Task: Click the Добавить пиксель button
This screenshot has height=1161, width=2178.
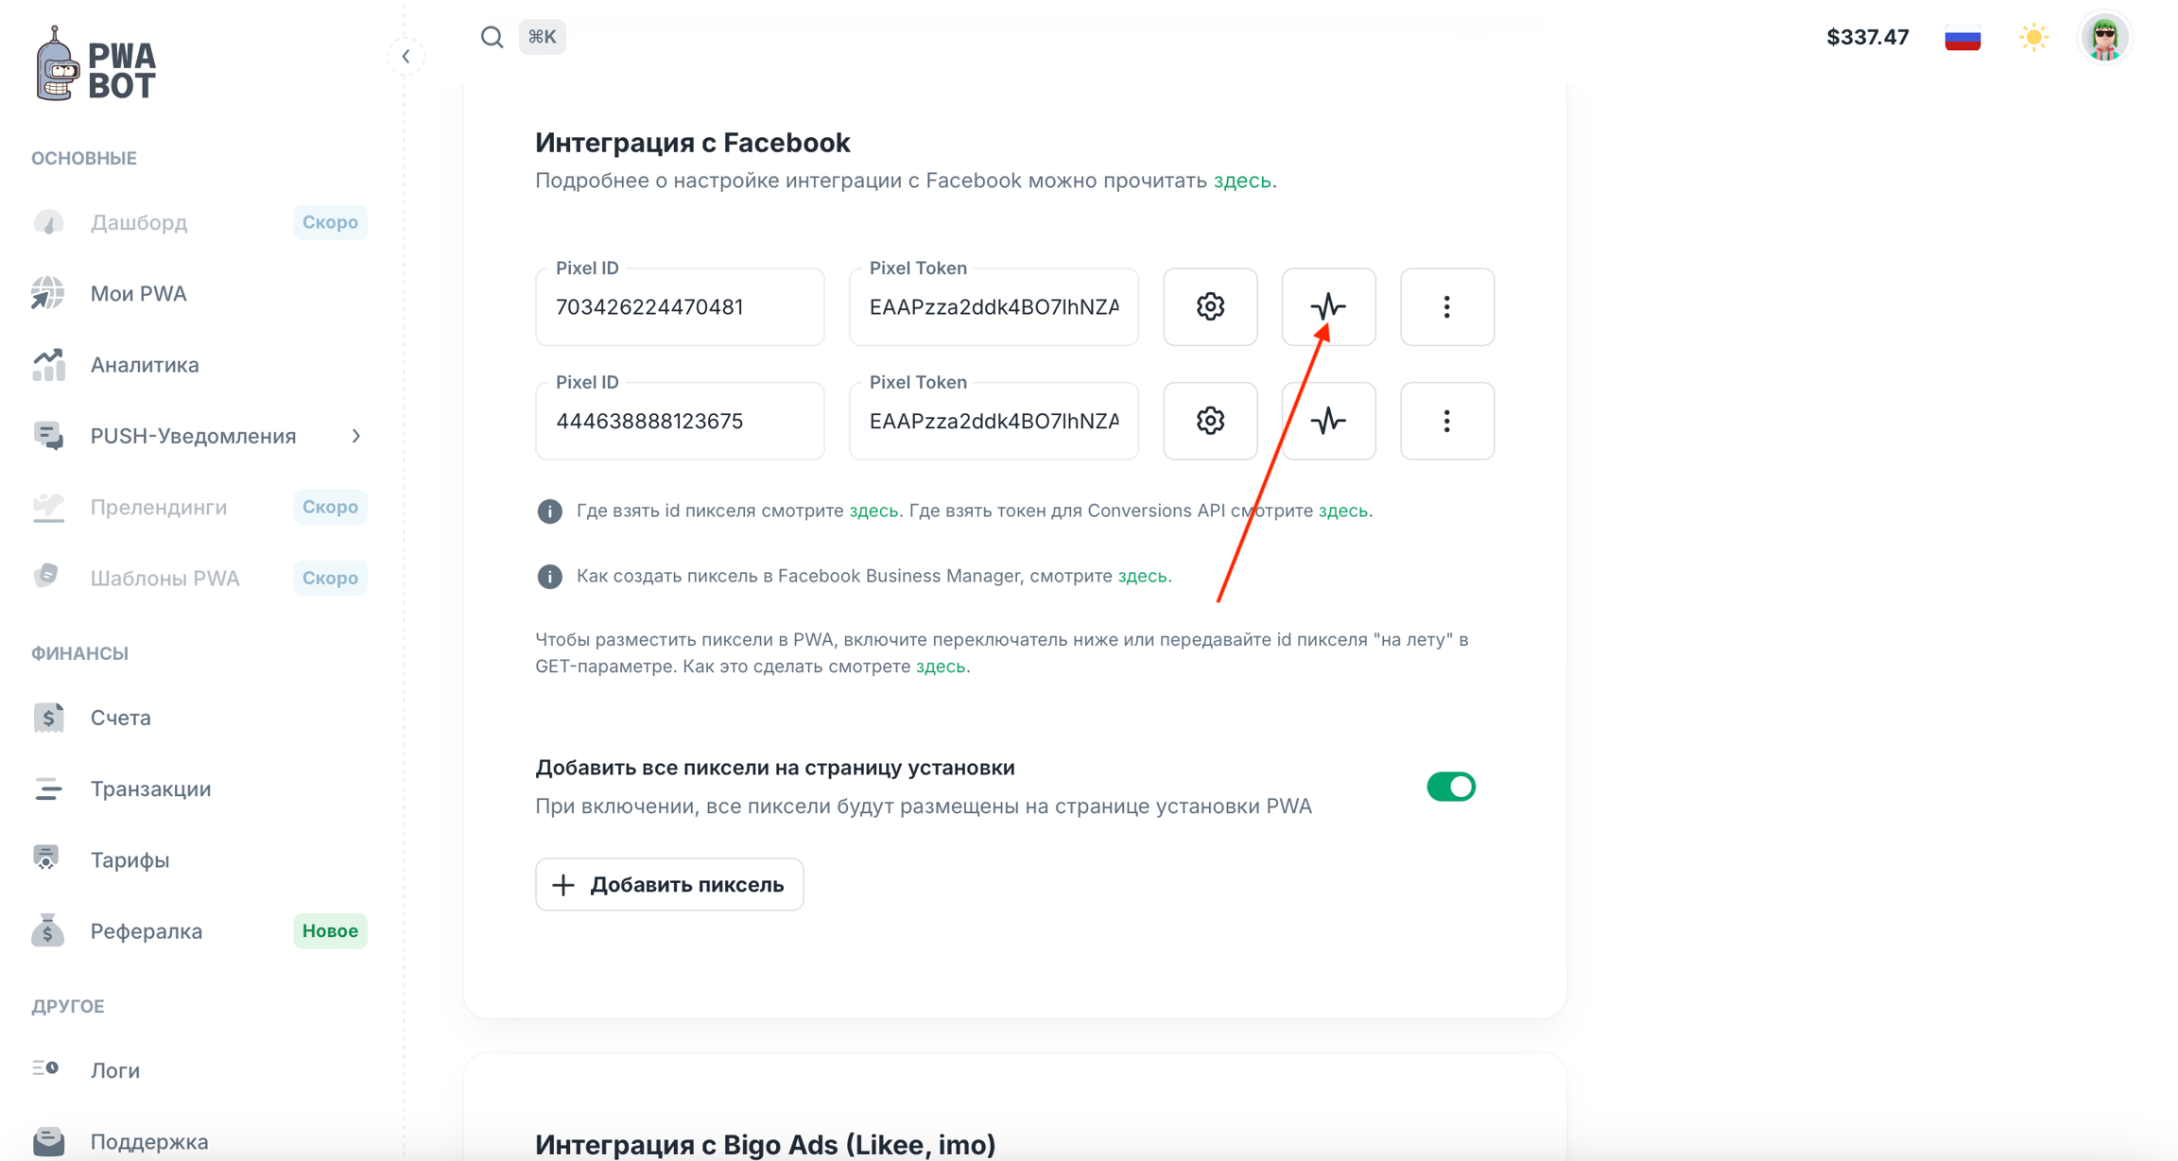Action: point(669,885)
